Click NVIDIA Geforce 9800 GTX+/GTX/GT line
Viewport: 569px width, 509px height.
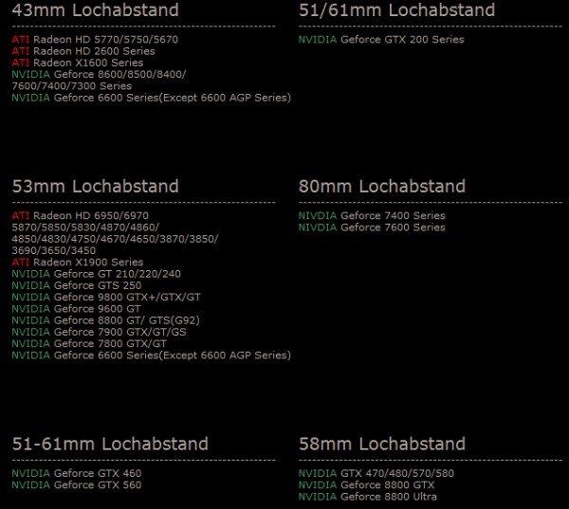106,297
